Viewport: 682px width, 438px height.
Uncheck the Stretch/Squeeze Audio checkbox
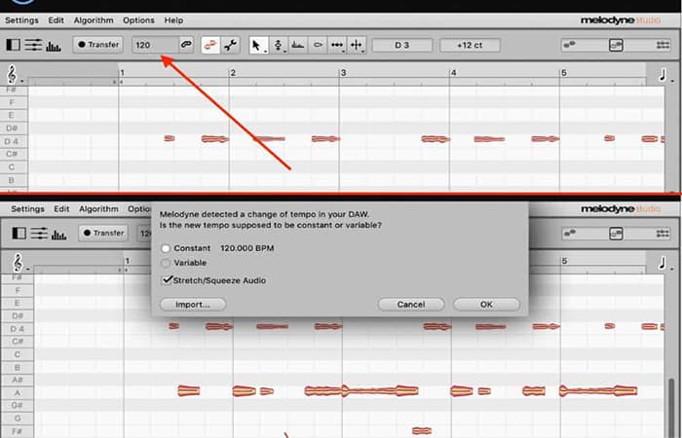coord(167,280)
